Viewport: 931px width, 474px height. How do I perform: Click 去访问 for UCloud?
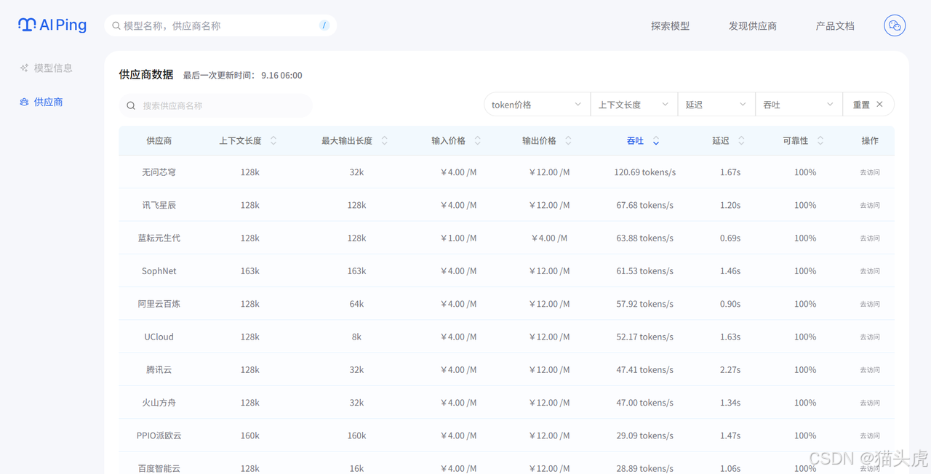pos(870,337)
